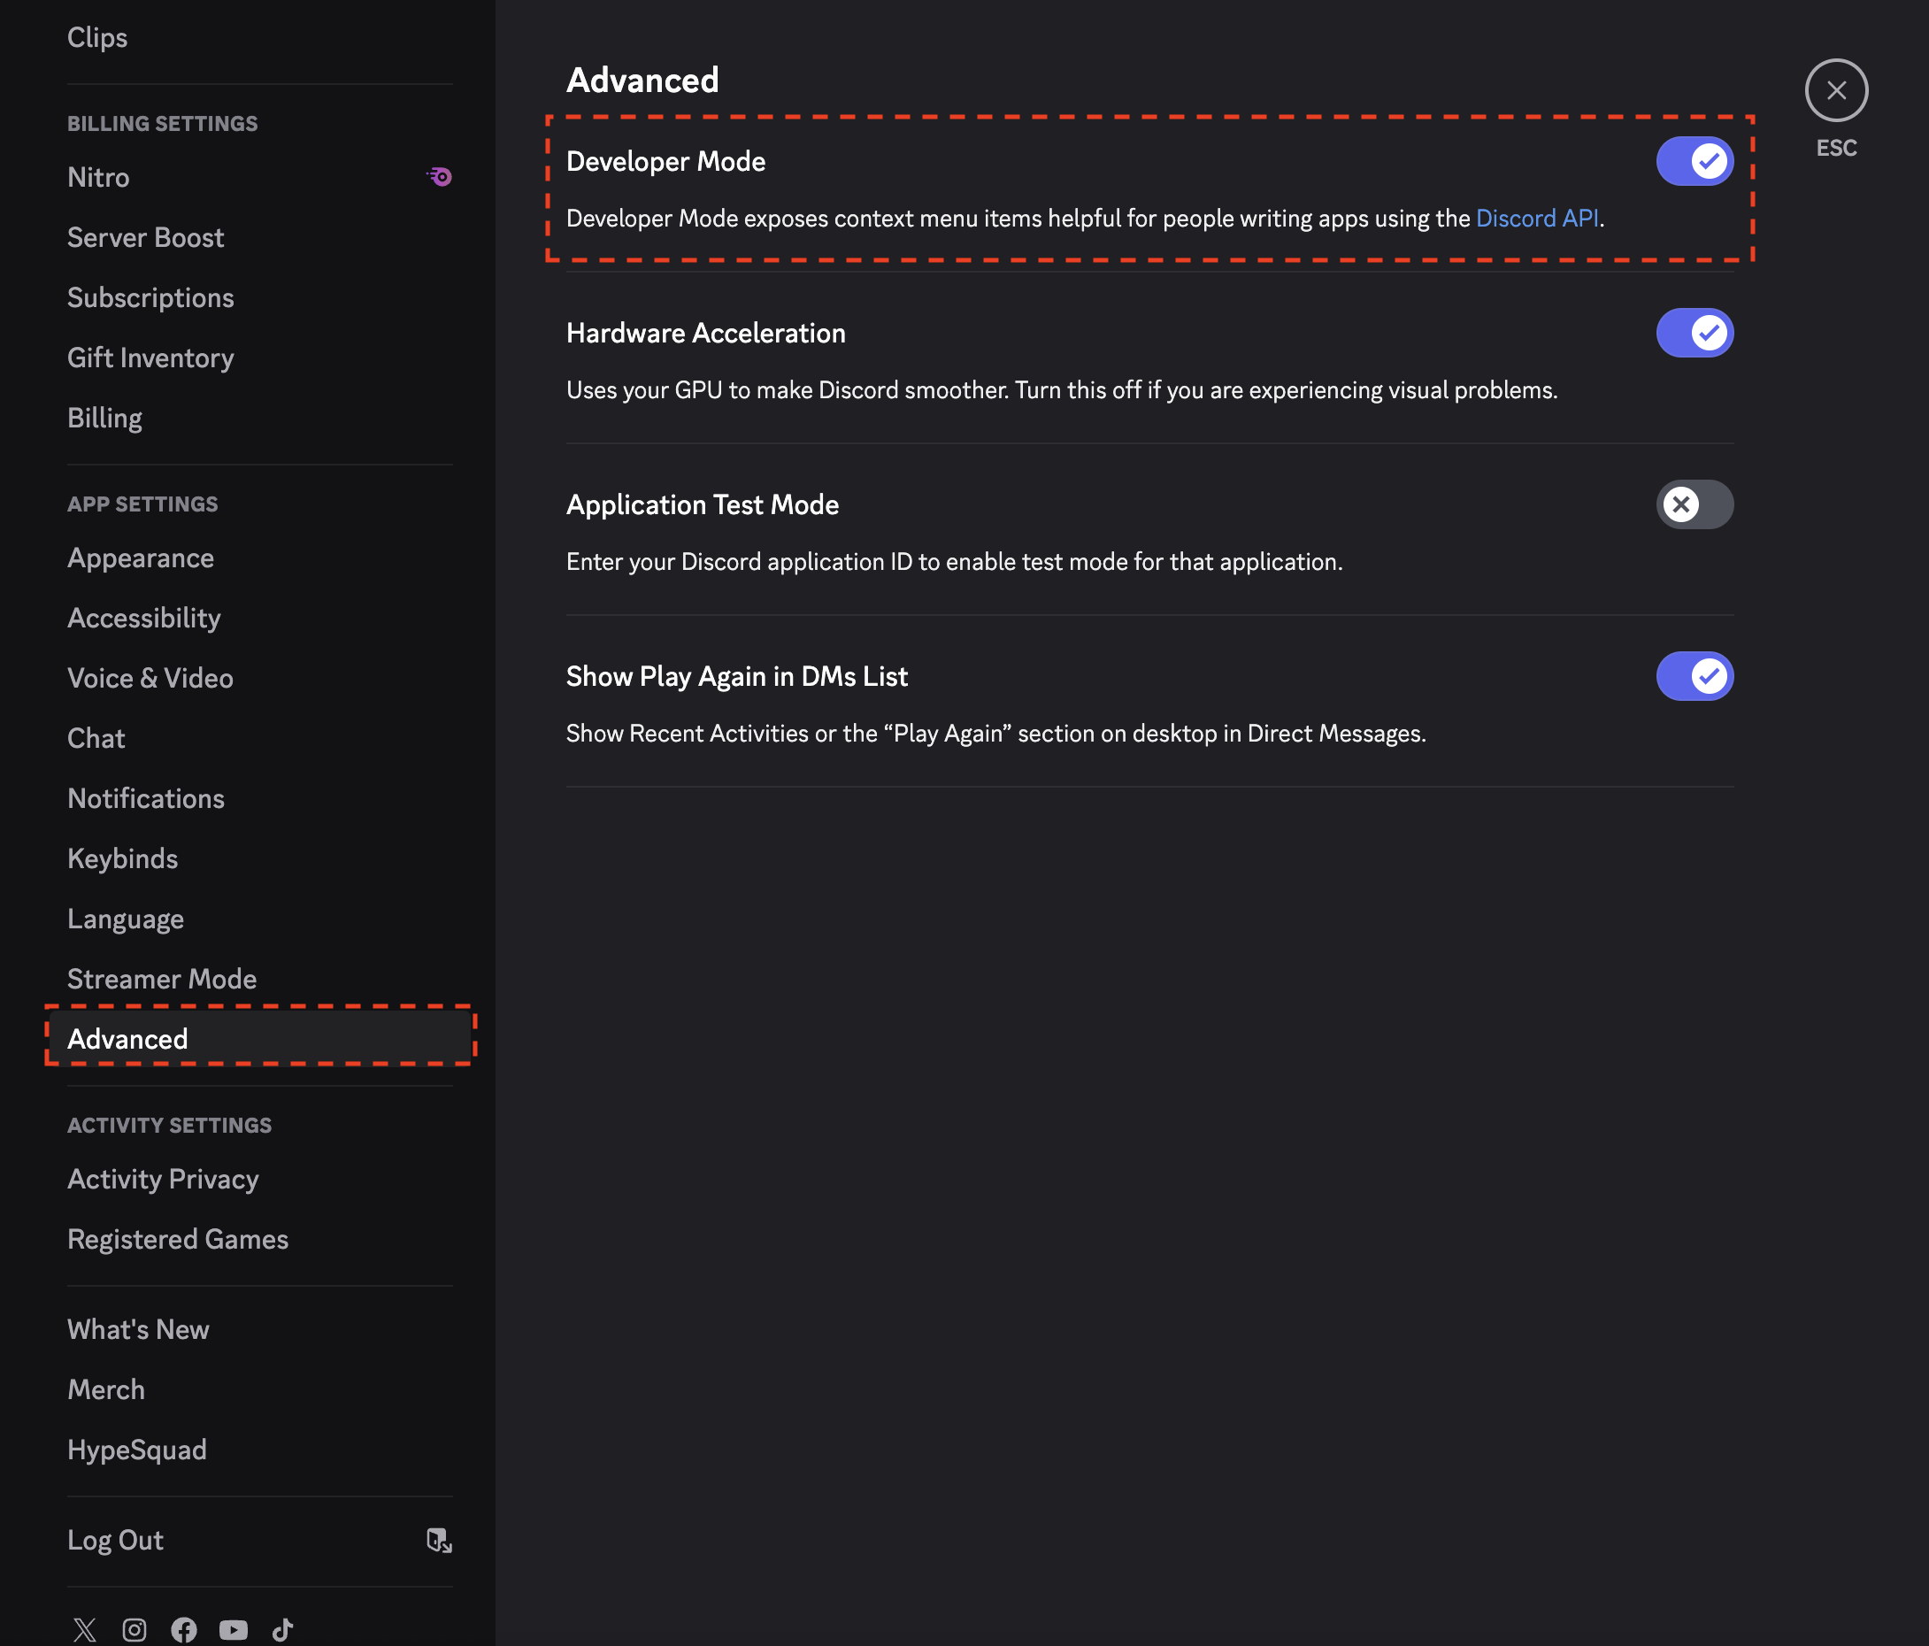Close settings with the ESC circle button

click(x=1836, y=90)
